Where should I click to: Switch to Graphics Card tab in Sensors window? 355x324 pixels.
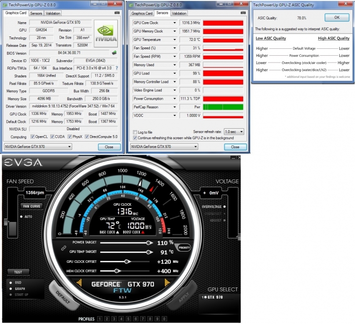tap(142, 13)
